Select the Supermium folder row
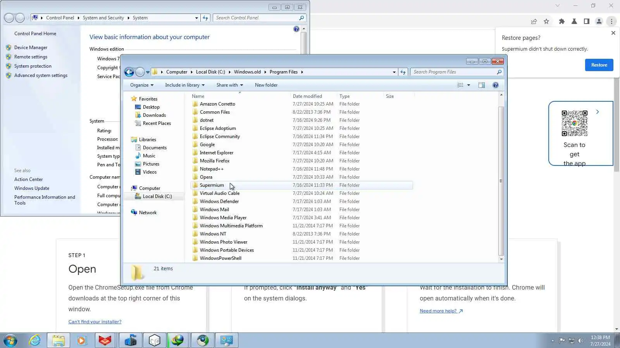Viewport: 620px width, 348px height. 302,185
